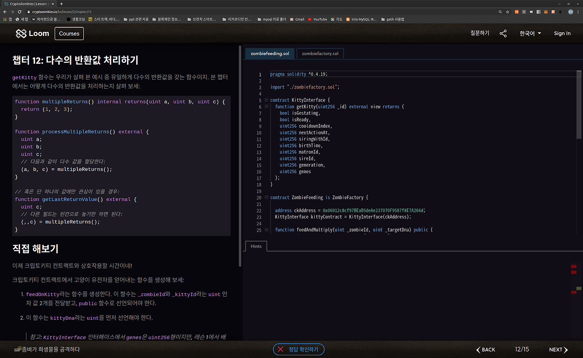Screen dimensions: 583x358
Task: Collapse the feedAndMultiply function fold on line 25
Action: pos(266,230)
